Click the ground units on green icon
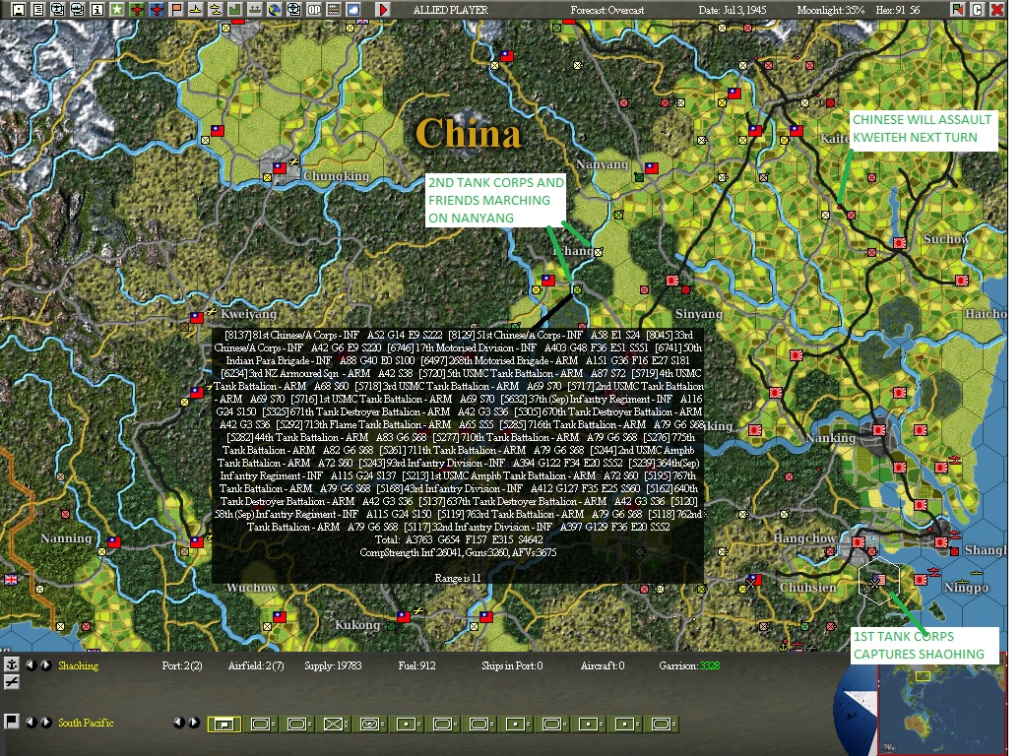The height and width of the screenshot is (756, 1021). click(255, 10)
